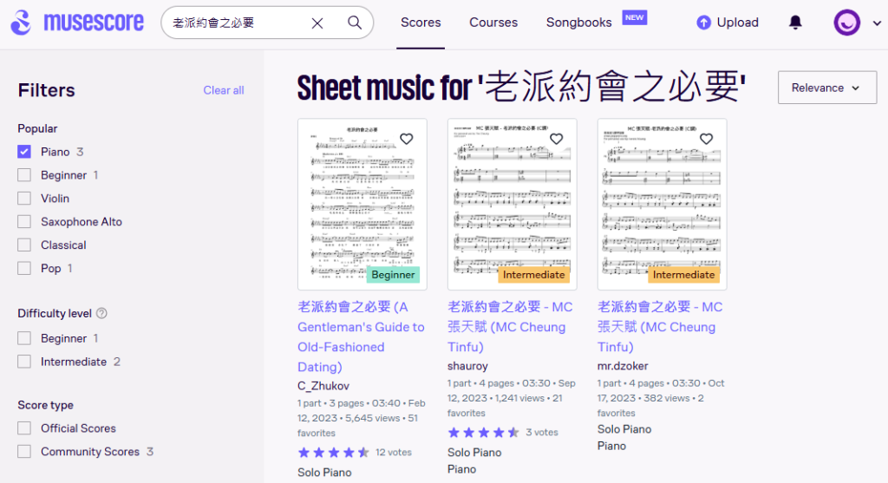Click the Upload button label

click(737, 23)
